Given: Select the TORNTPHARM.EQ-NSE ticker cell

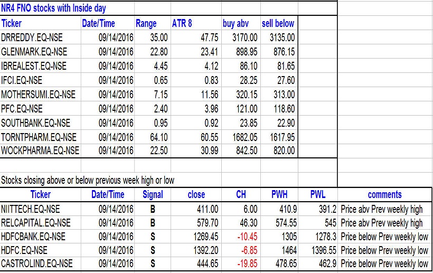Looking at the screenshot, I should (39, 137).
